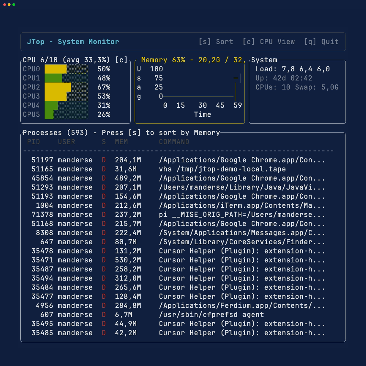Select process row with PID 51197
This screenshot has width=366, height=366.
click(178, 160)
